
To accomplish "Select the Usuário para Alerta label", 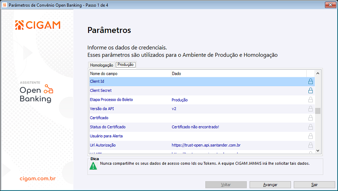I will point(106,136).
